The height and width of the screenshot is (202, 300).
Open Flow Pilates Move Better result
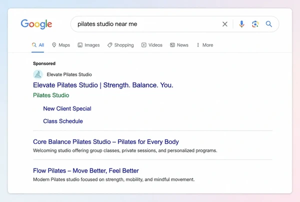click(x=86, y=170)
